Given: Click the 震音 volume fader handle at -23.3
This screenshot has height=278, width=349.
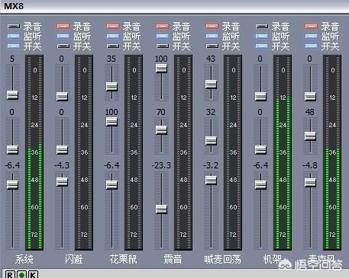Looking at the screenshot, I should click(x=161, y=209).
